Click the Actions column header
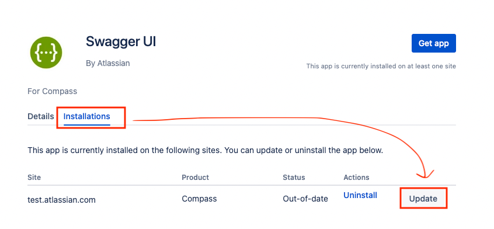This screenshot has height=229, width=494. (x=356, y=178)
